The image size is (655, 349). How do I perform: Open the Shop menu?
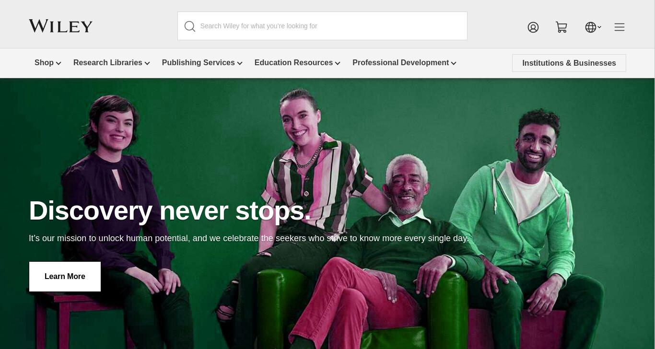click(x=44, y=63)
